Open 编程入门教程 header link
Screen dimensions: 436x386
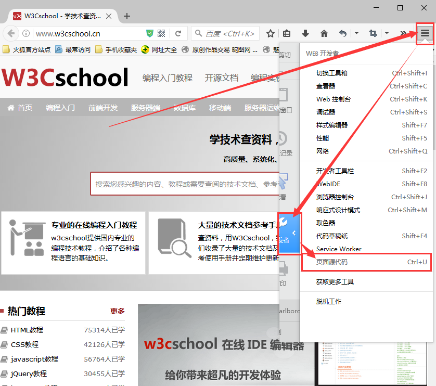tap(168, 78)
